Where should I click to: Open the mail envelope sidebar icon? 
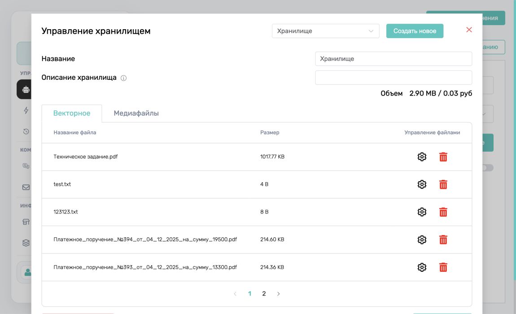pos(26,188)
